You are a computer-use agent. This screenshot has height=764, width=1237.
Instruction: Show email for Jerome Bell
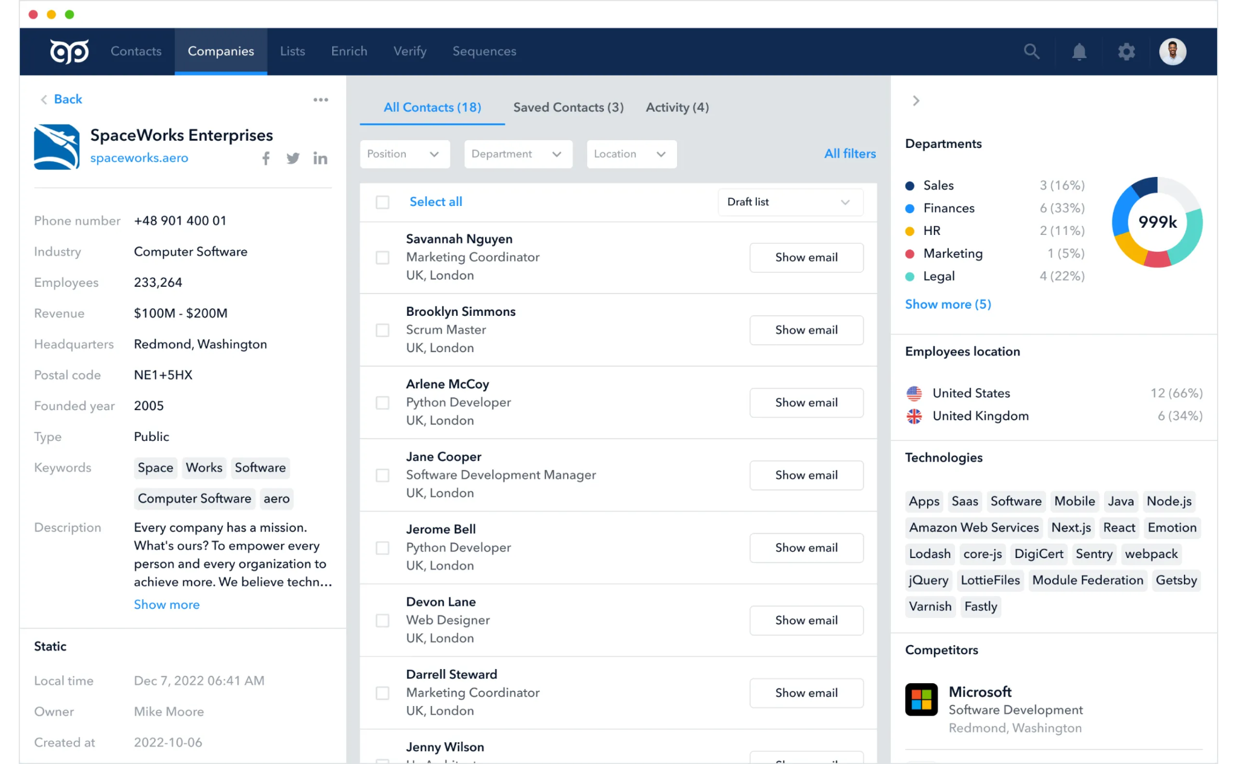[806, 548]
